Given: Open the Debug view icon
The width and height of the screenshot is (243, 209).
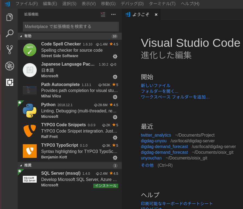Looking at the screenshot, I should (10, 66).
